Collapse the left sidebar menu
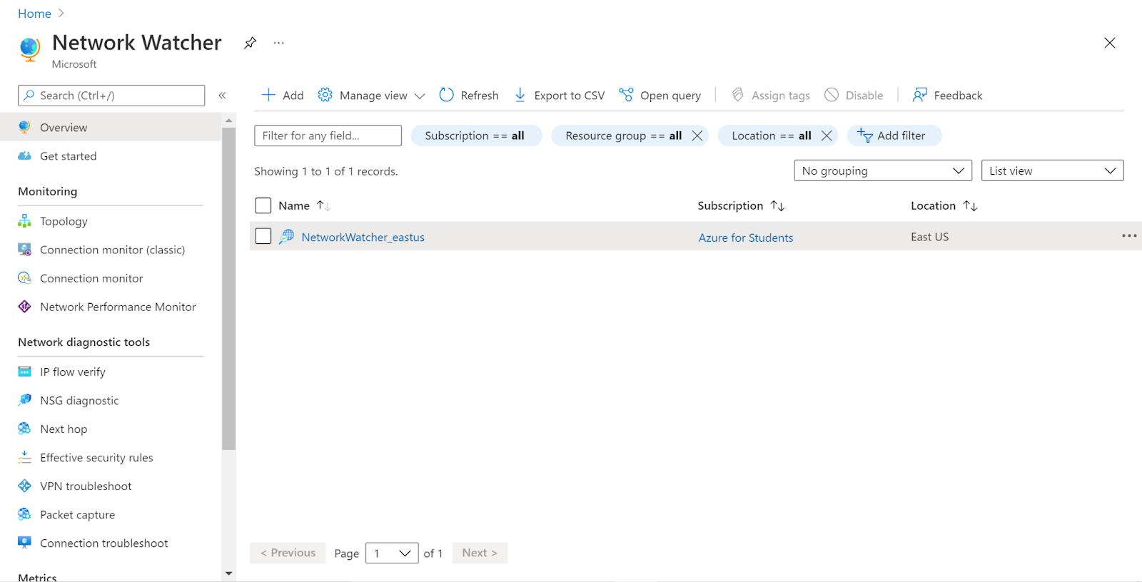 (222, 96)
